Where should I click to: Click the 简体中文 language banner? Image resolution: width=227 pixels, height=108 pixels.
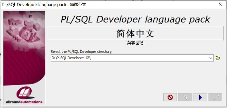pyautogui.click(x=135, y=33)
